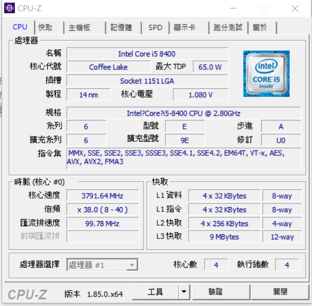
Task: Open the 關於 tab
Action: coord(262,27)
